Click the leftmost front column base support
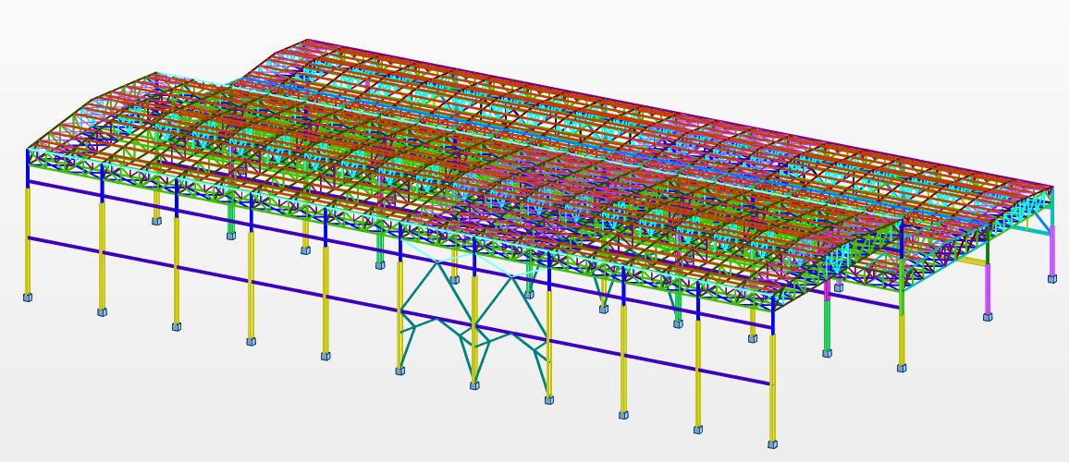Image resolution: width=1069 pixels, height=462 pixels. coord(28,297)
